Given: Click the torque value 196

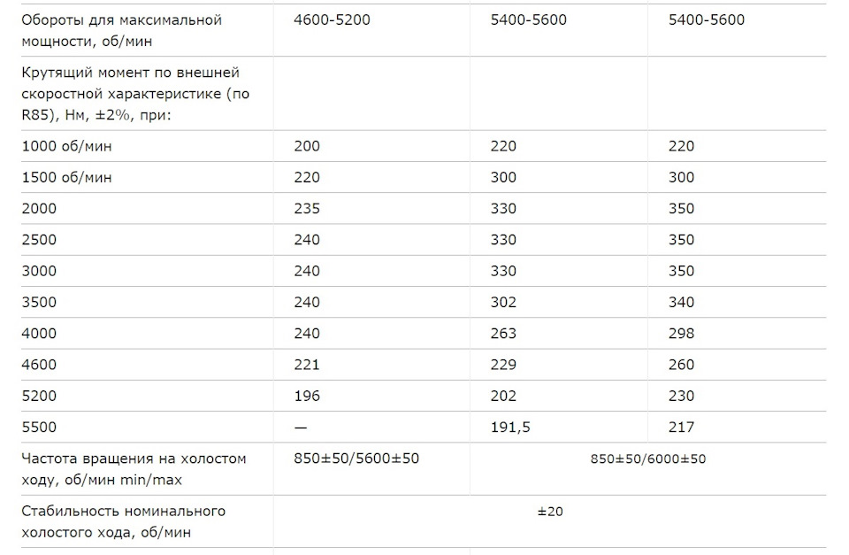Looking at the screenshot, I should [307, 396].
